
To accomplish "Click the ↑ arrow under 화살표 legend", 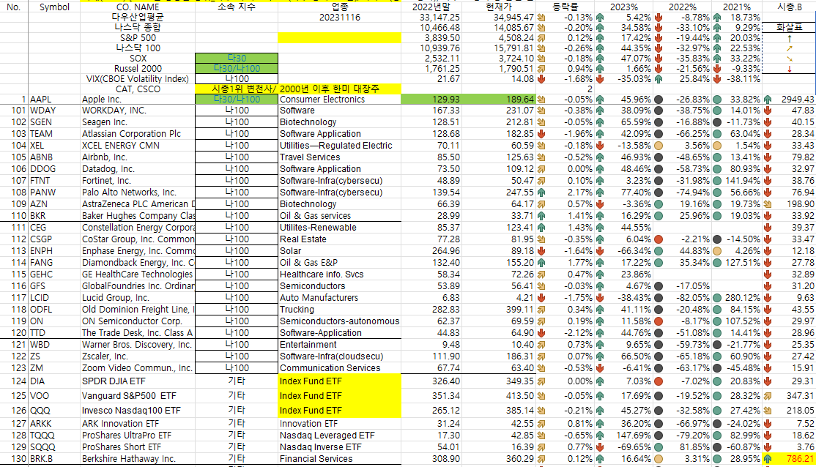I will click(x=789, y=38).
